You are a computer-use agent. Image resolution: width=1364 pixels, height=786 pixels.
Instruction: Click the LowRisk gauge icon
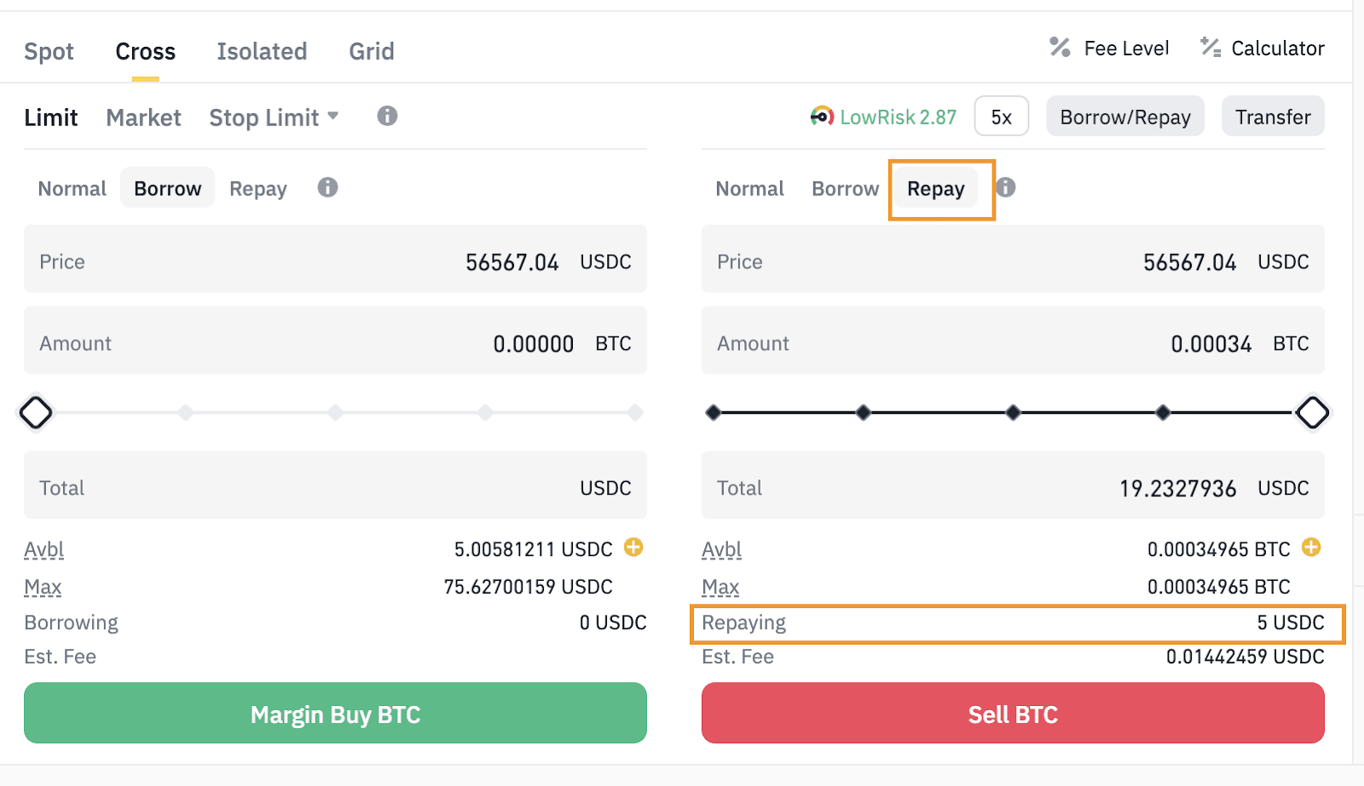(x=822, y=116)
